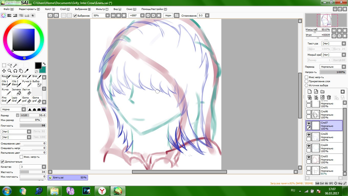Screen dimensions: 348x196
Task: Toggle Фикс. непр-ть brush checkbox
Action: point(21,157)
